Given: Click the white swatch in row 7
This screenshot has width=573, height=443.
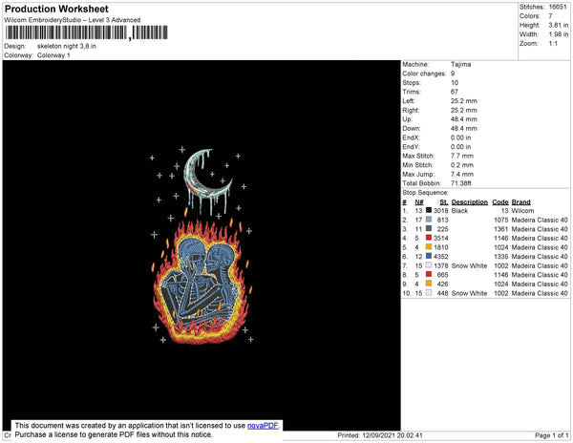Looking at the screenshot, I should (x=429, y=265).
